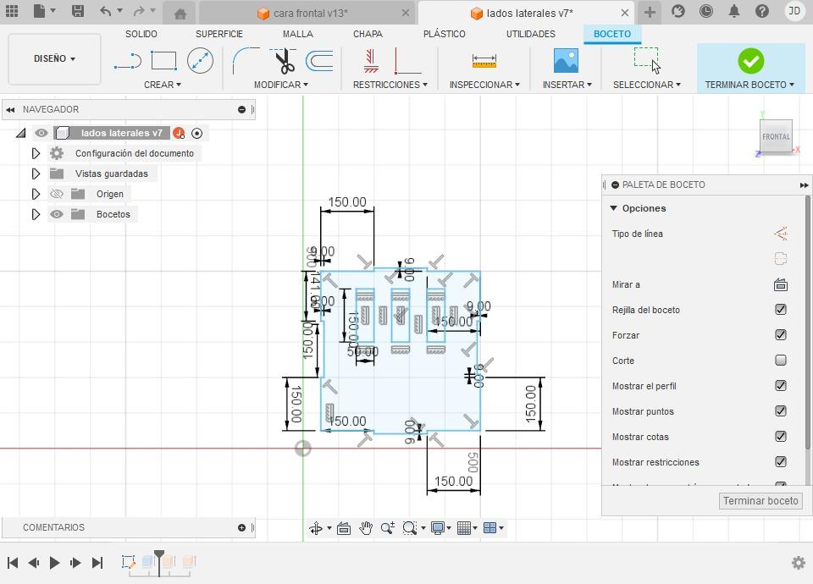813x584 pixels.
Task: Select the Line tool in Crear
Action: tap(128, 61)
